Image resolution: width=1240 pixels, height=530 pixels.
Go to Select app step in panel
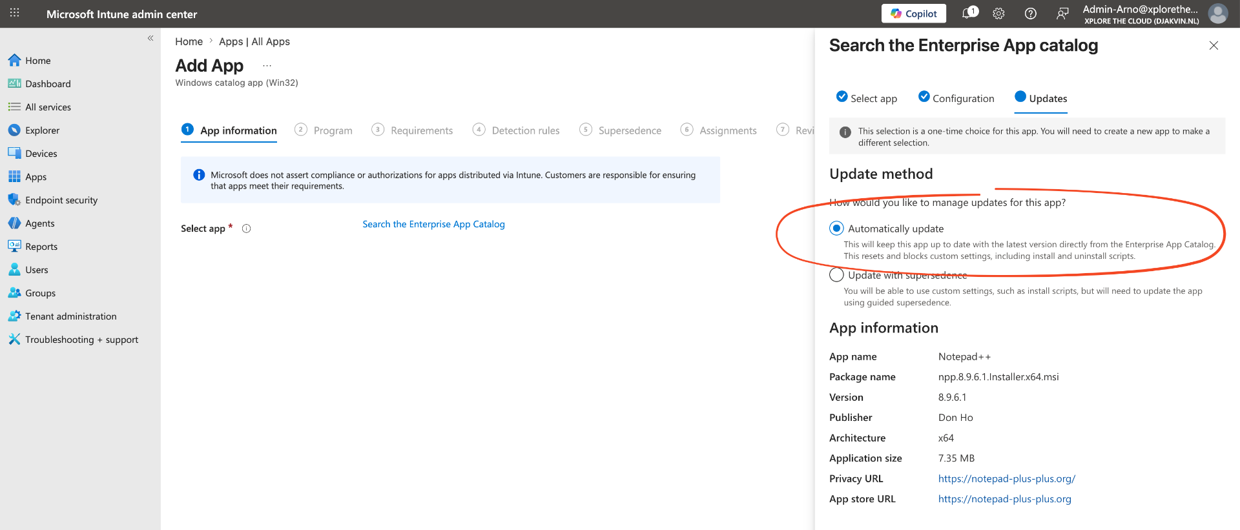866,98
